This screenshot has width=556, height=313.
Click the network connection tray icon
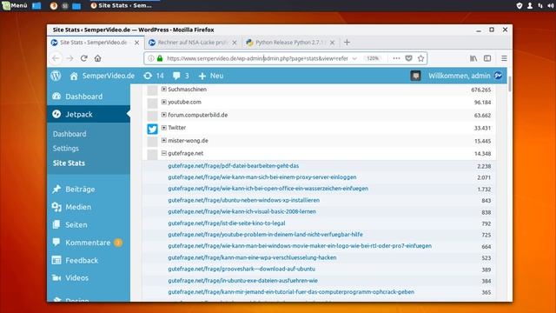pyautogui.click(x=540, y=6)
